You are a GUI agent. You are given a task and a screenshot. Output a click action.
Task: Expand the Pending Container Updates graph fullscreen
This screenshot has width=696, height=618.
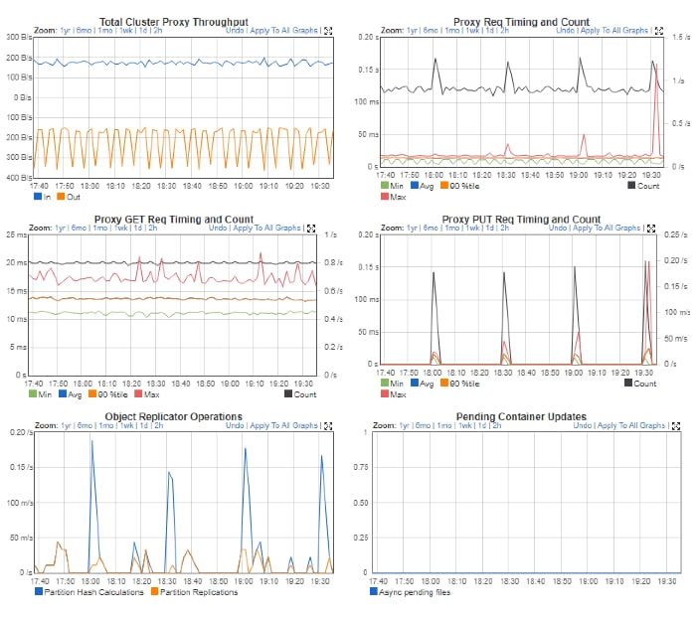coord(676,426)
